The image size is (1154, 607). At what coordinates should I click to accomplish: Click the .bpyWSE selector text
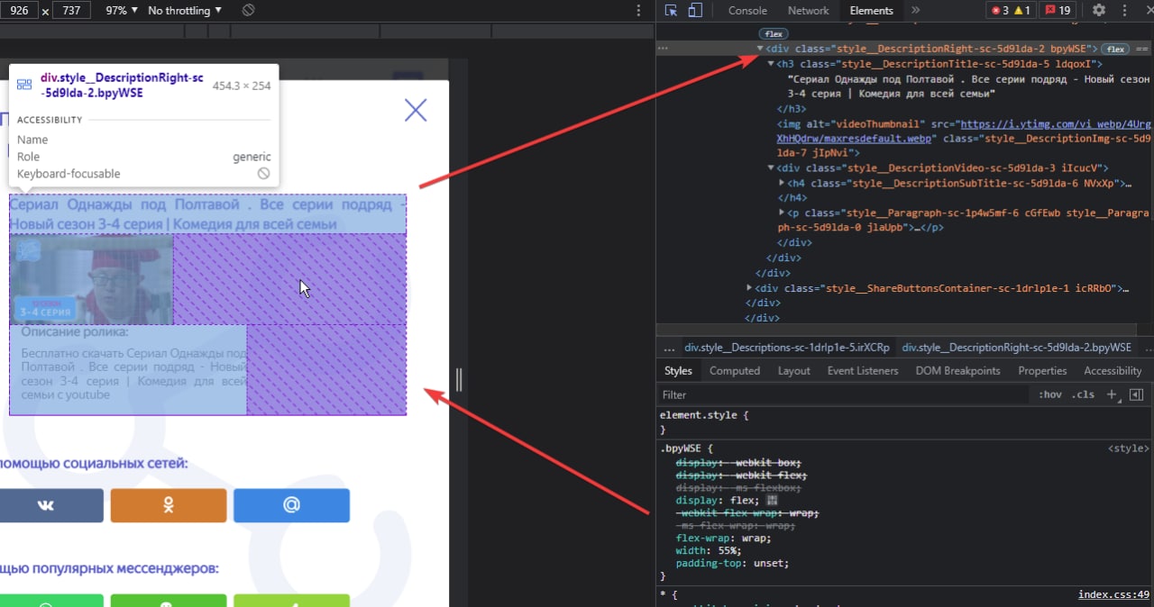coord(680,448)
